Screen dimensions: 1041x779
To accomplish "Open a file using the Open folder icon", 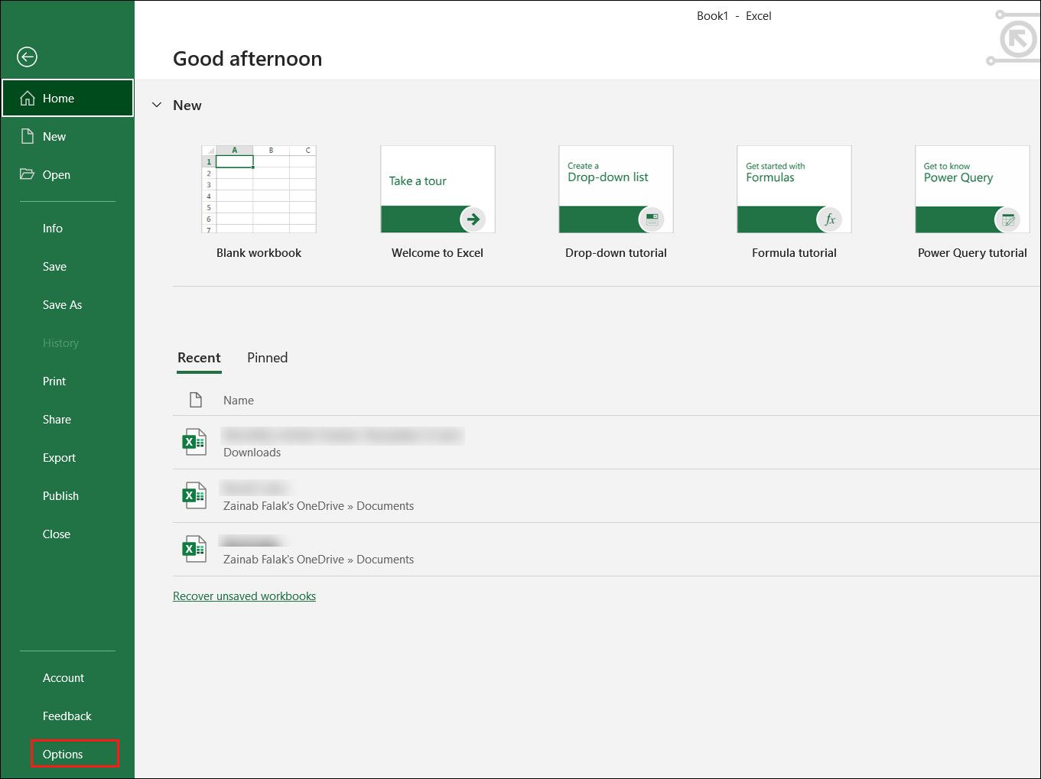I will pos(27,174).
